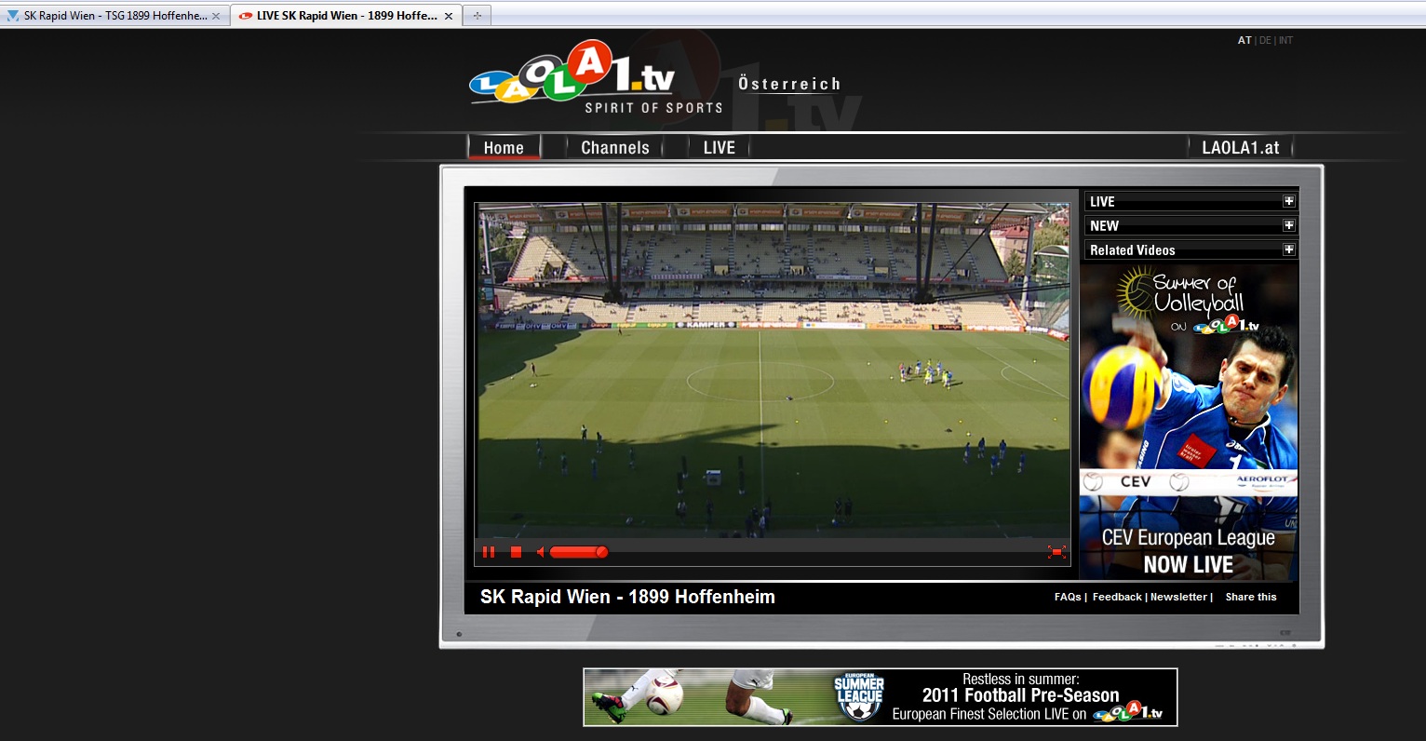Open the Summer of Volleyball advertisement
The image size is (1426, 741).
pos(1189,423)
